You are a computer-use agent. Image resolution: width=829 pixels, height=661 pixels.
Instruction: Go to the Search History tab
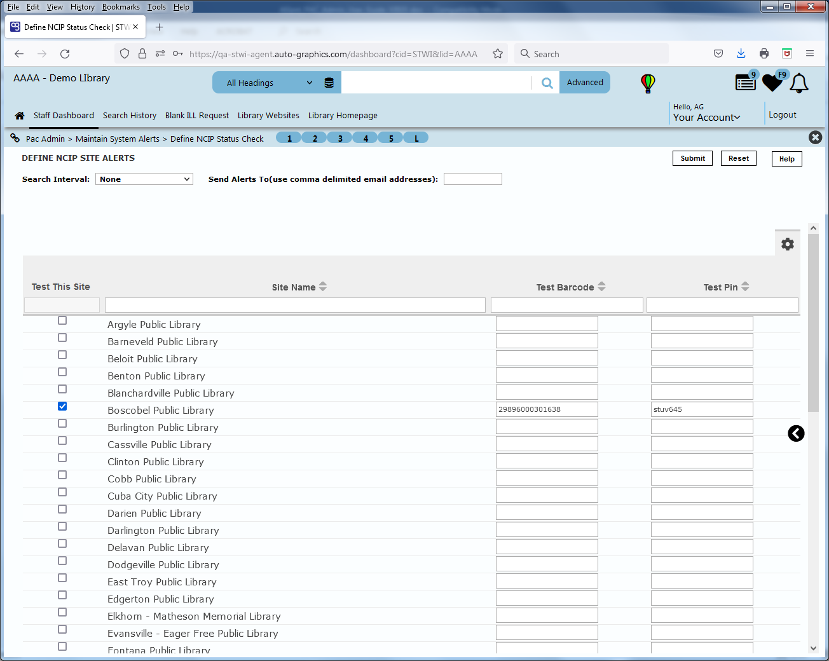130,116
